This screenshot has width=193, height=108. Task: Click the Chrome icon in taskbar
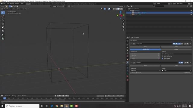[57, 106]
